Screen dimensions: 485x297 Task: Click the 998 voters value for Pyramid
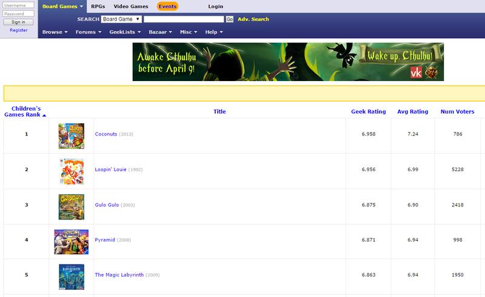coord(458,240)
